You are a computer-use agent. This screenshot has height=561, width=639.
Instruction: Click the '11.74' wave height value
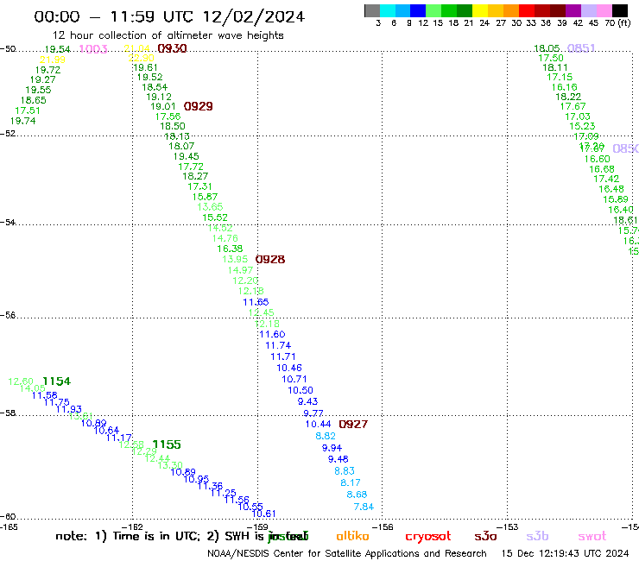click(278, 345)
